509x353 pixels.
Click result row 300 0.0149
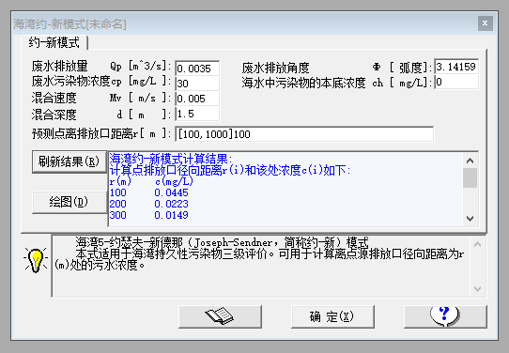149,215
